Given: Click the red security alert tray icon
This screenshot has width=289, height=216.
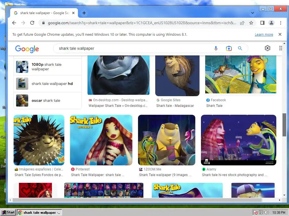Looking at the screenshot, I should [x=255, y=213].
